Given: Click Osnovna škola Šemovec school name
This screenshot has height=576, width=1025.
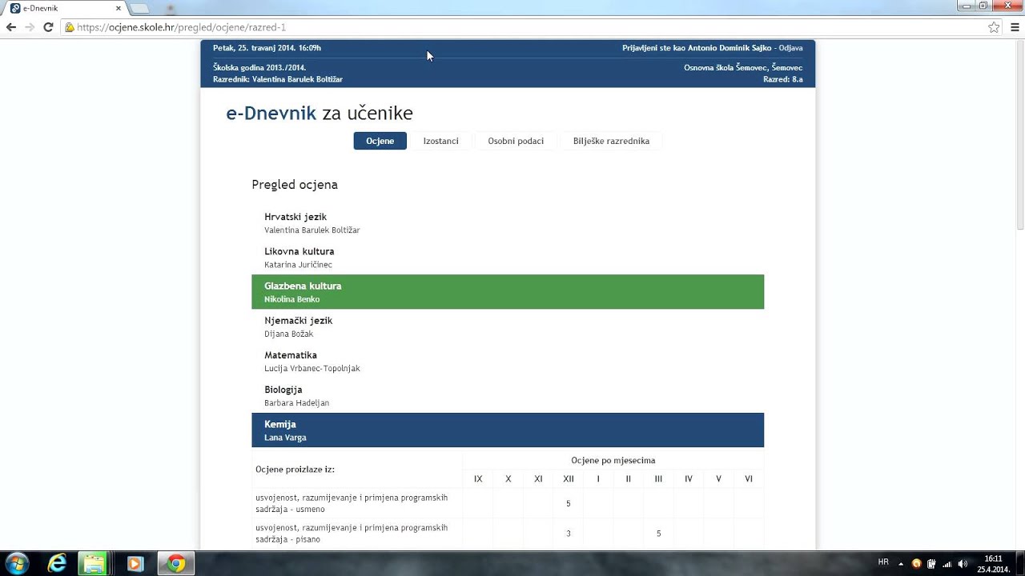Looking at the screenshot, I should [x=743, y=68].
